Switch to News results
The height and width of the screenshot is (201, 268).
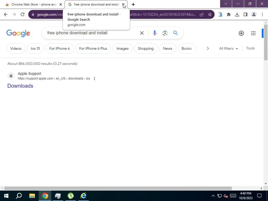(x=167, y=48)
